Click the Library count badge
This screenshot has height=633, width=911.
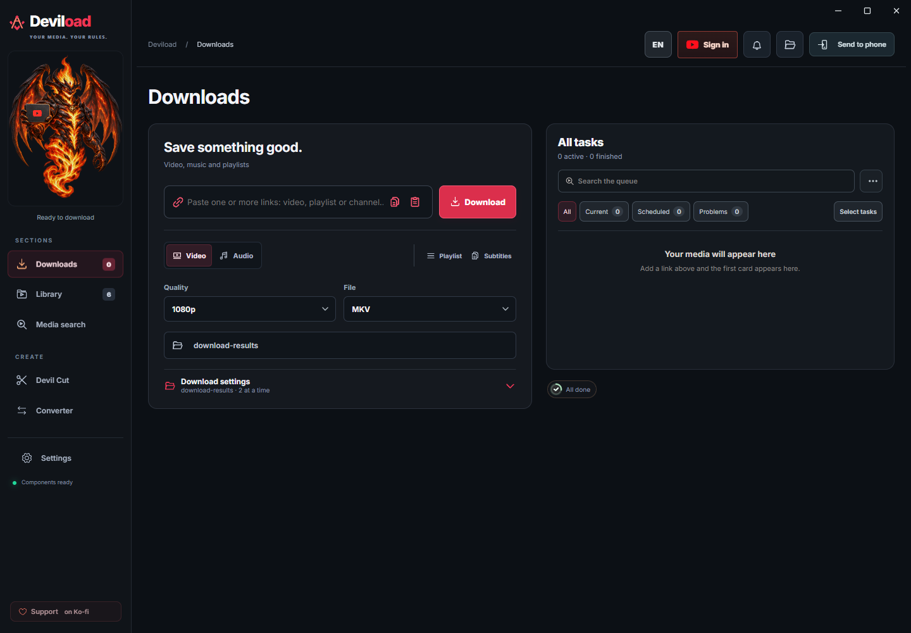(x=109, y=294)
